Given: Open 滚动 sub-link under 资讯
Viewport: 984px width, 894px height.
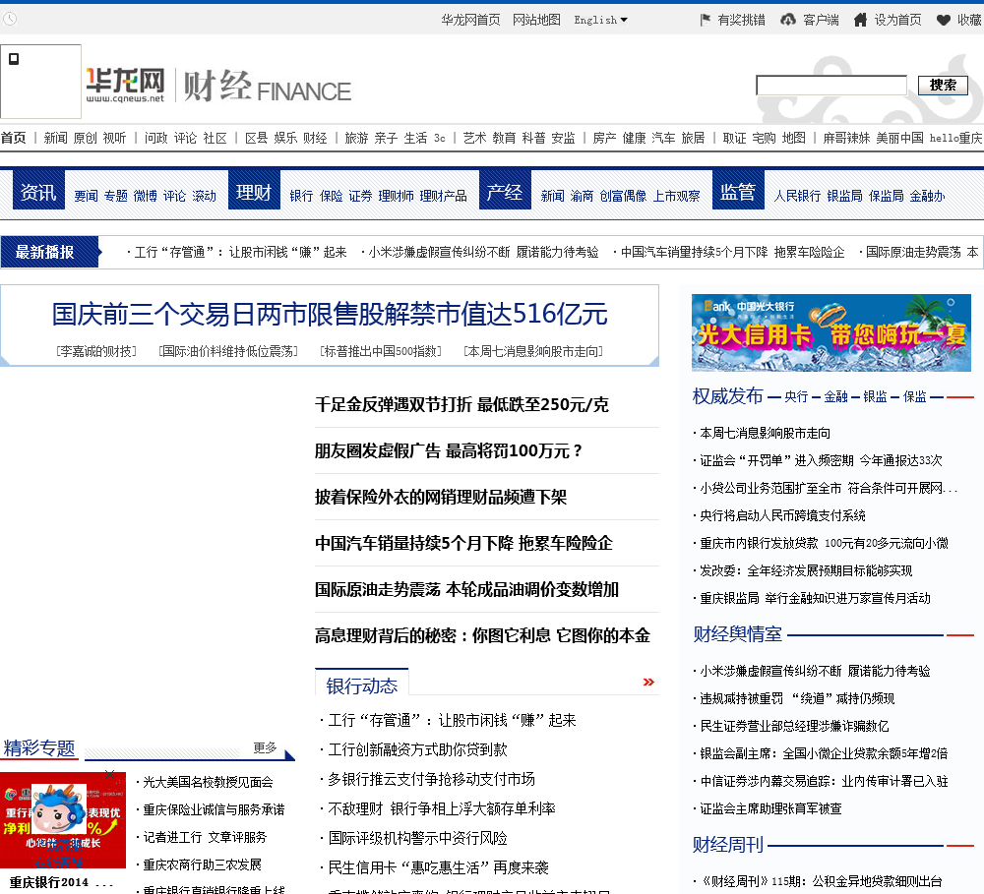Looking at the screenshot, I should [x=204, y=197].
